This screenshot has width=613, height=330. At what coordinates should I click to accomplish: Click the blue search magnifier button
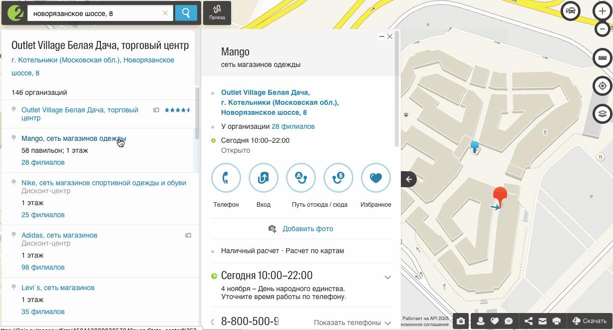coord(186,13)
